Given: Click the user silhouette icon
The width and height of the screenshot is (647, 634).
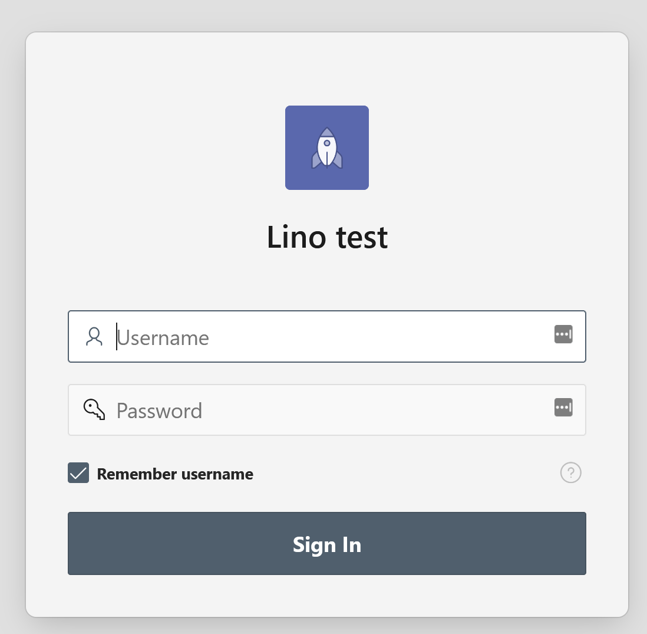Looking at the screenshot, I should click(94, 336).
